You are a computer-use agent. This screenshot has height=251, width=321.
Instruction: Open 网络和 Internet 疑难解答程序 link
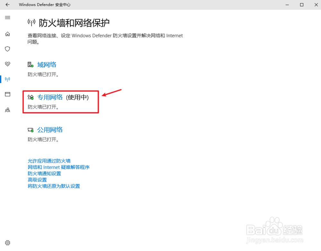(x=58, y=167)
